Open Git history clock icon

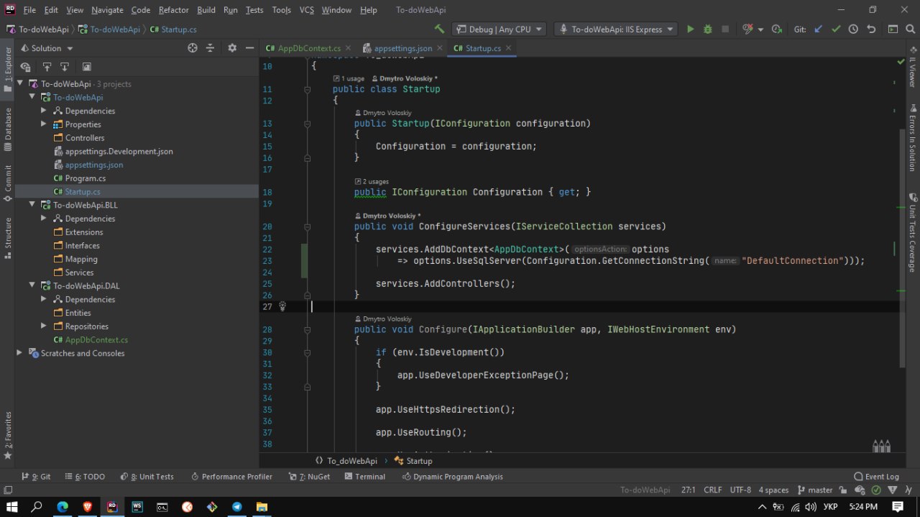click(853, 29)
